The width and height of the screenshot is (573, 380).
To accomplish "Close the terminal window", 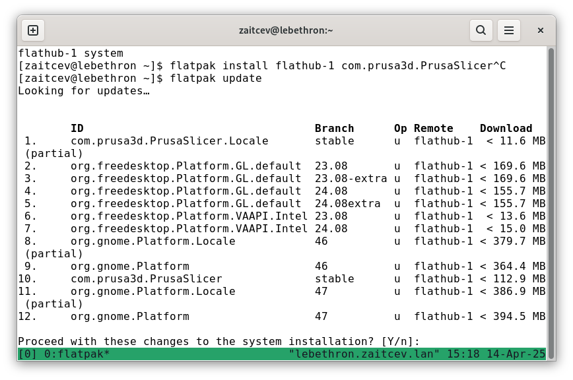I will click(x=541, y=30).
